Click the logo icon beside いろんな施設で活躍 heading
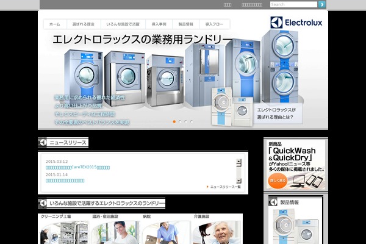366x244 pixels. pyautogui.click(x=43, y=203)
